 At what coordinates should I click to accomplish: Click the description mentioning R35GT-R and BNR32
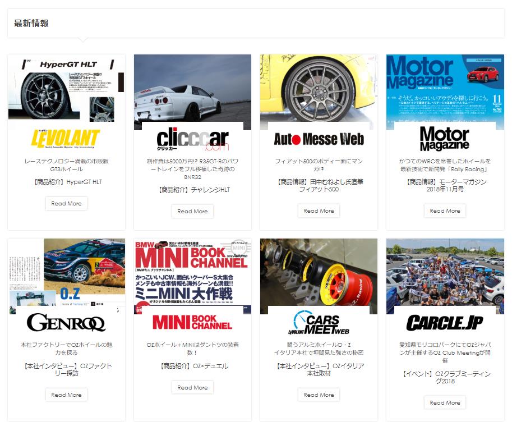(193, 169)
